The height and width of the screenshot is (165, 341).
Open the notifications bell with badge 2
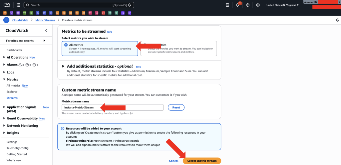238,5
